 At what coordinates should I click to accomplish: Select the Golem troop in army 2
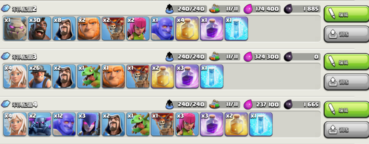click(x=15, y=28)
